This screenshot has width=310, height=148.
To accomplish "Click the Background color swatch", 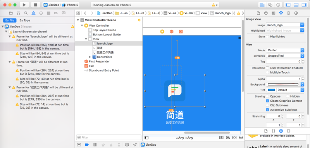I will tap(283, 84).
